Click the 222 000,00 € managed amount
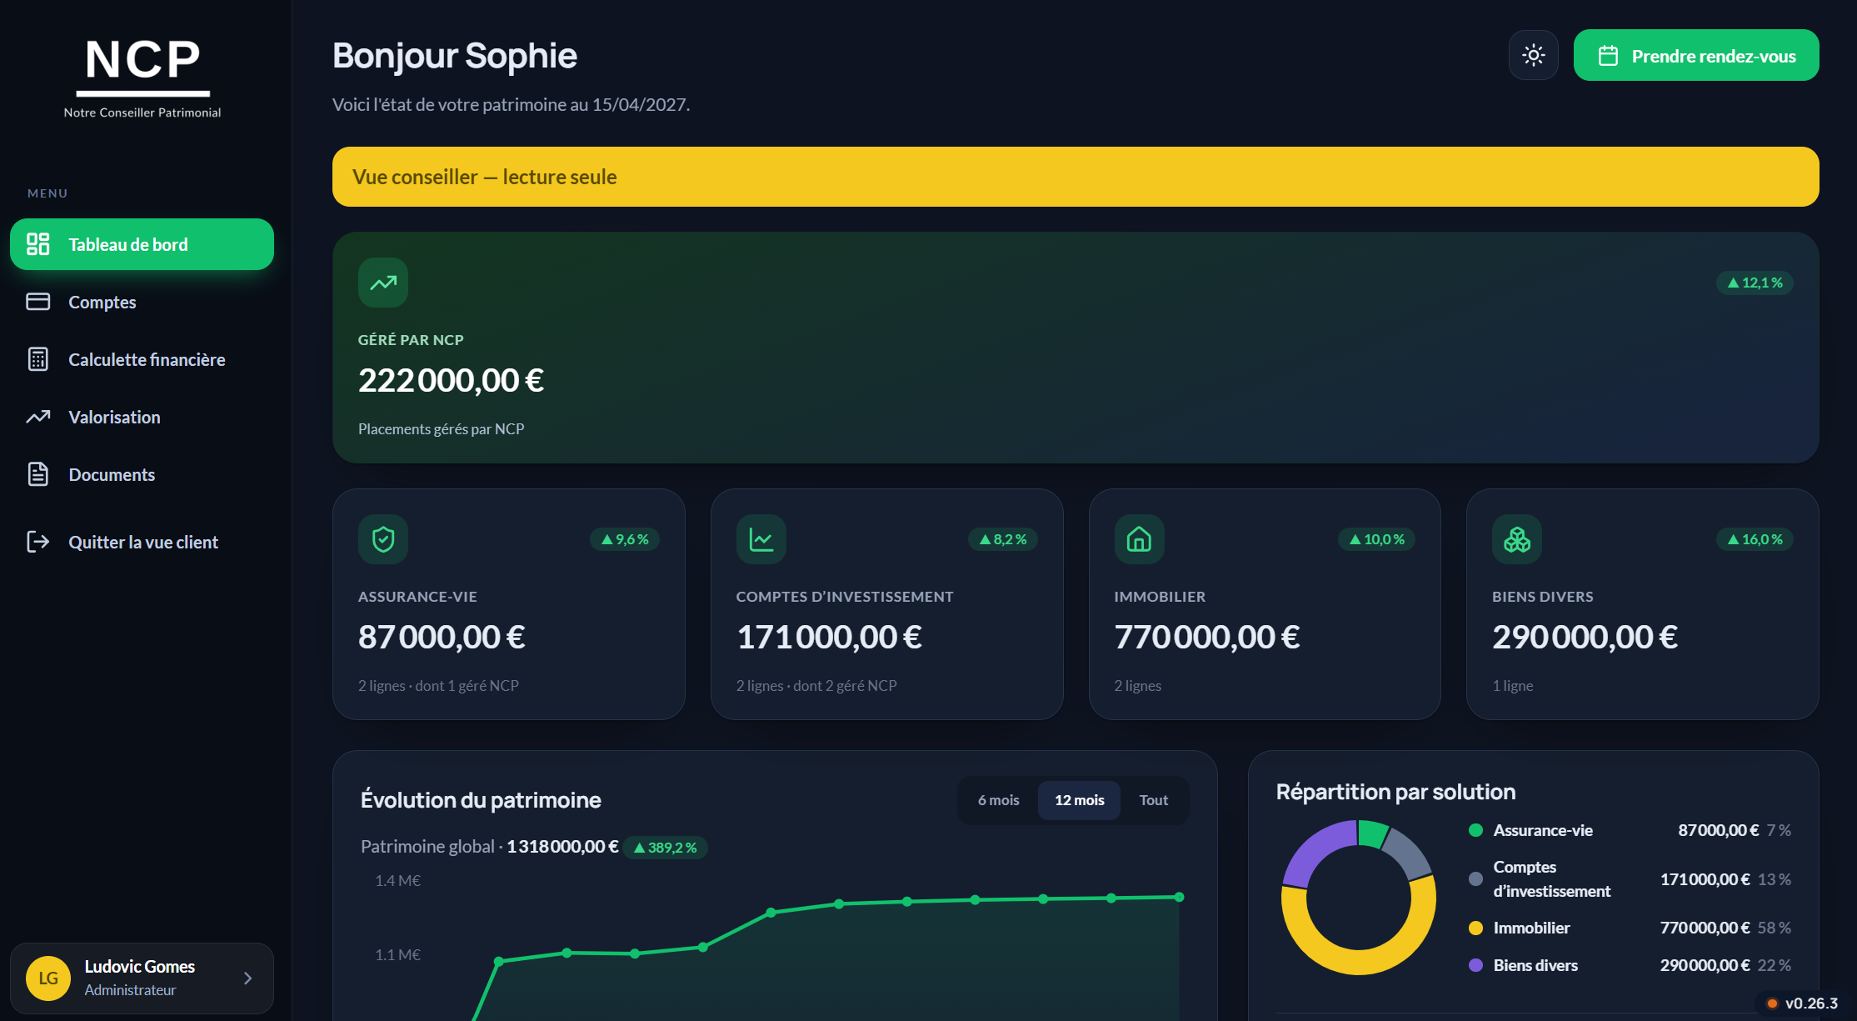The height and width of the screenshot is (1021, 1857). (x=451, y=380)
